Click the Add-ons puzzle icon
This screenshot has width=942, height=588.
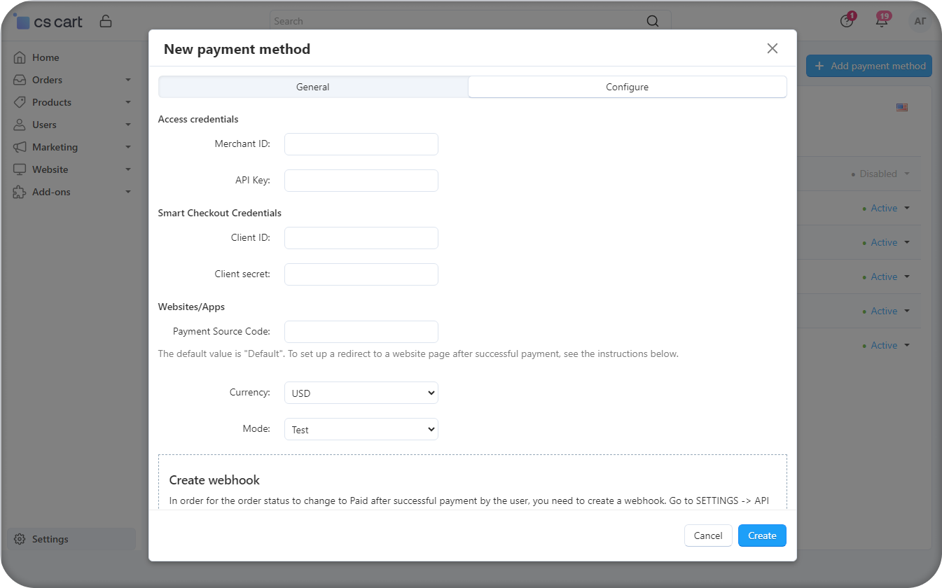pos(20,192)
